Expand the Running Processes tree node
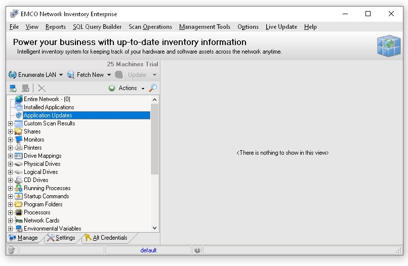The width and height of the screenshot is (408, 266). tap(10, 188)
